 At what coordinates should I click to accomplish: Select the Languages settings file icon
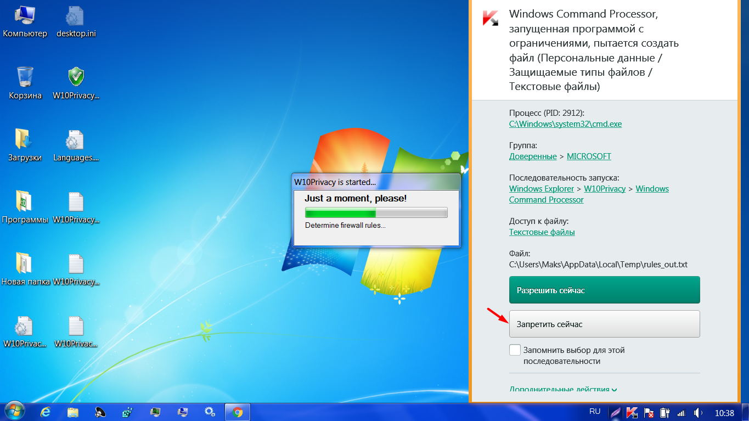(x=76, y=145)
